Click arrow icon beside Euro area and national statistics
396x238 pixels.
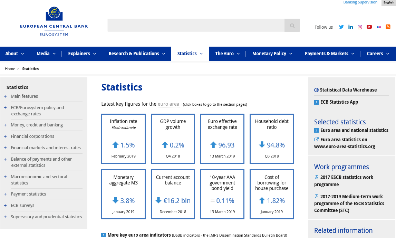(316, 130)
